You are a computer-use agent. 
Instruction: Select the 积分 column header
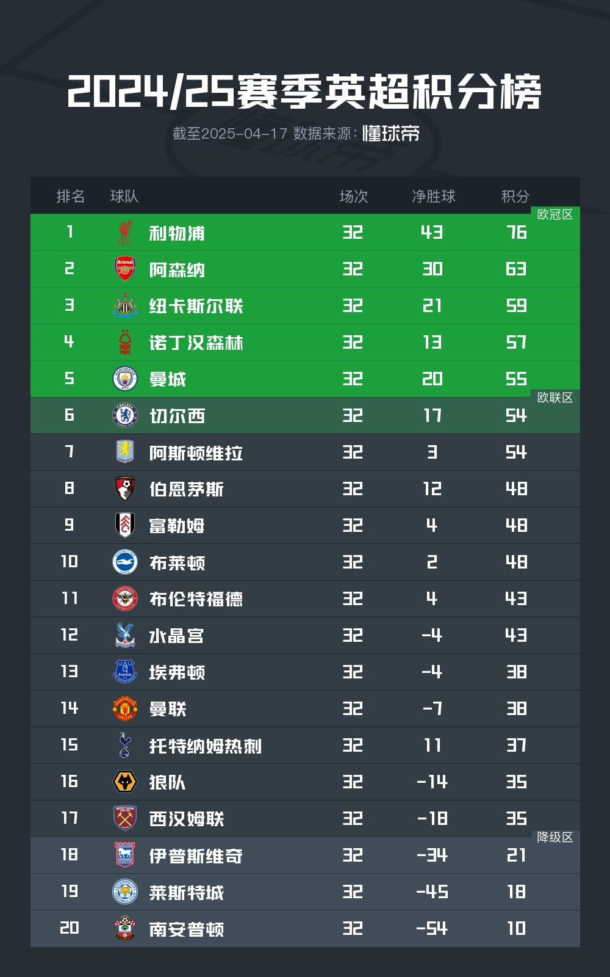click(x=515, y=196)
